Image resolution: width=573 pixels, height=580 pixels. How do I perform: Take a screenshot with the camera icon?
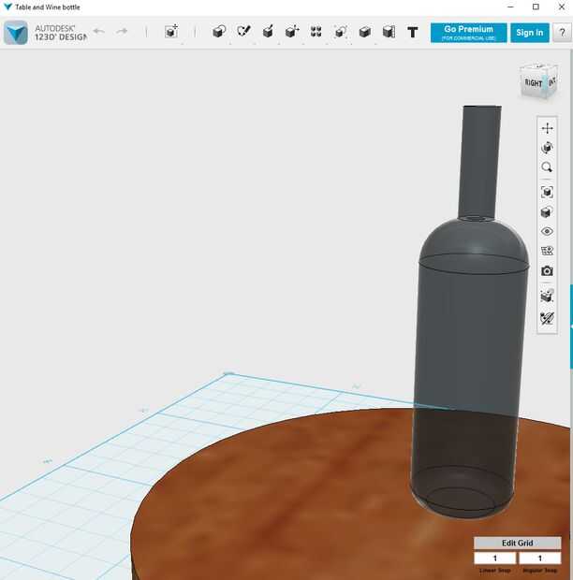point(547,270)
